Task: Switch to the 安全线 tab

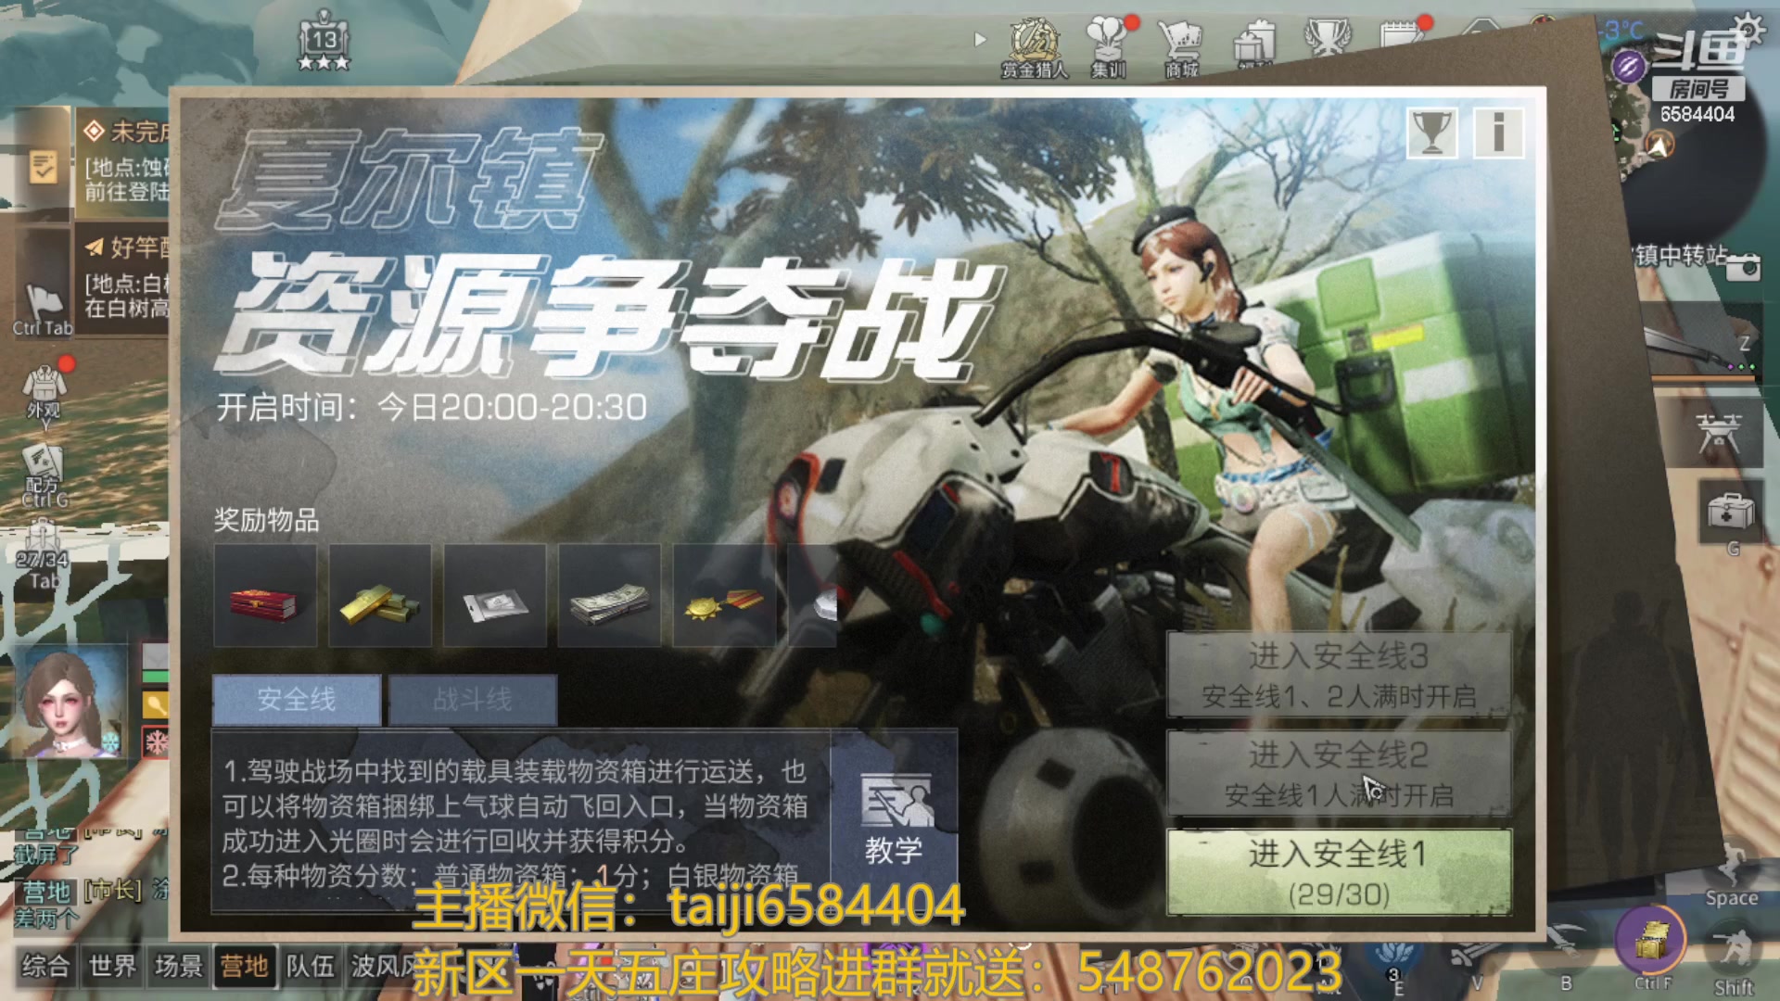Action: pos(297,699)
